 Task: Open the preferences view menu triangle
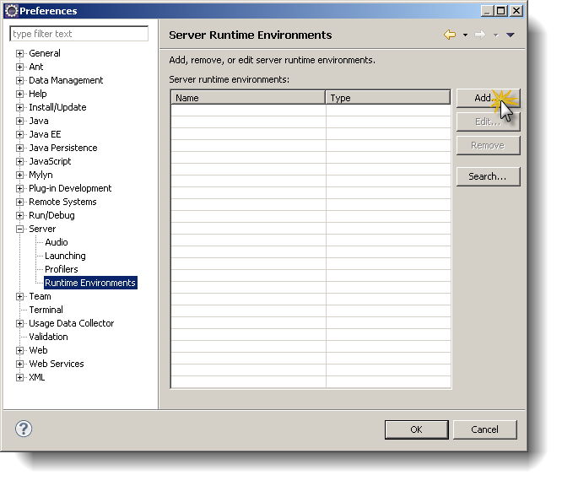pyautogui.click(x=511, y=35)
